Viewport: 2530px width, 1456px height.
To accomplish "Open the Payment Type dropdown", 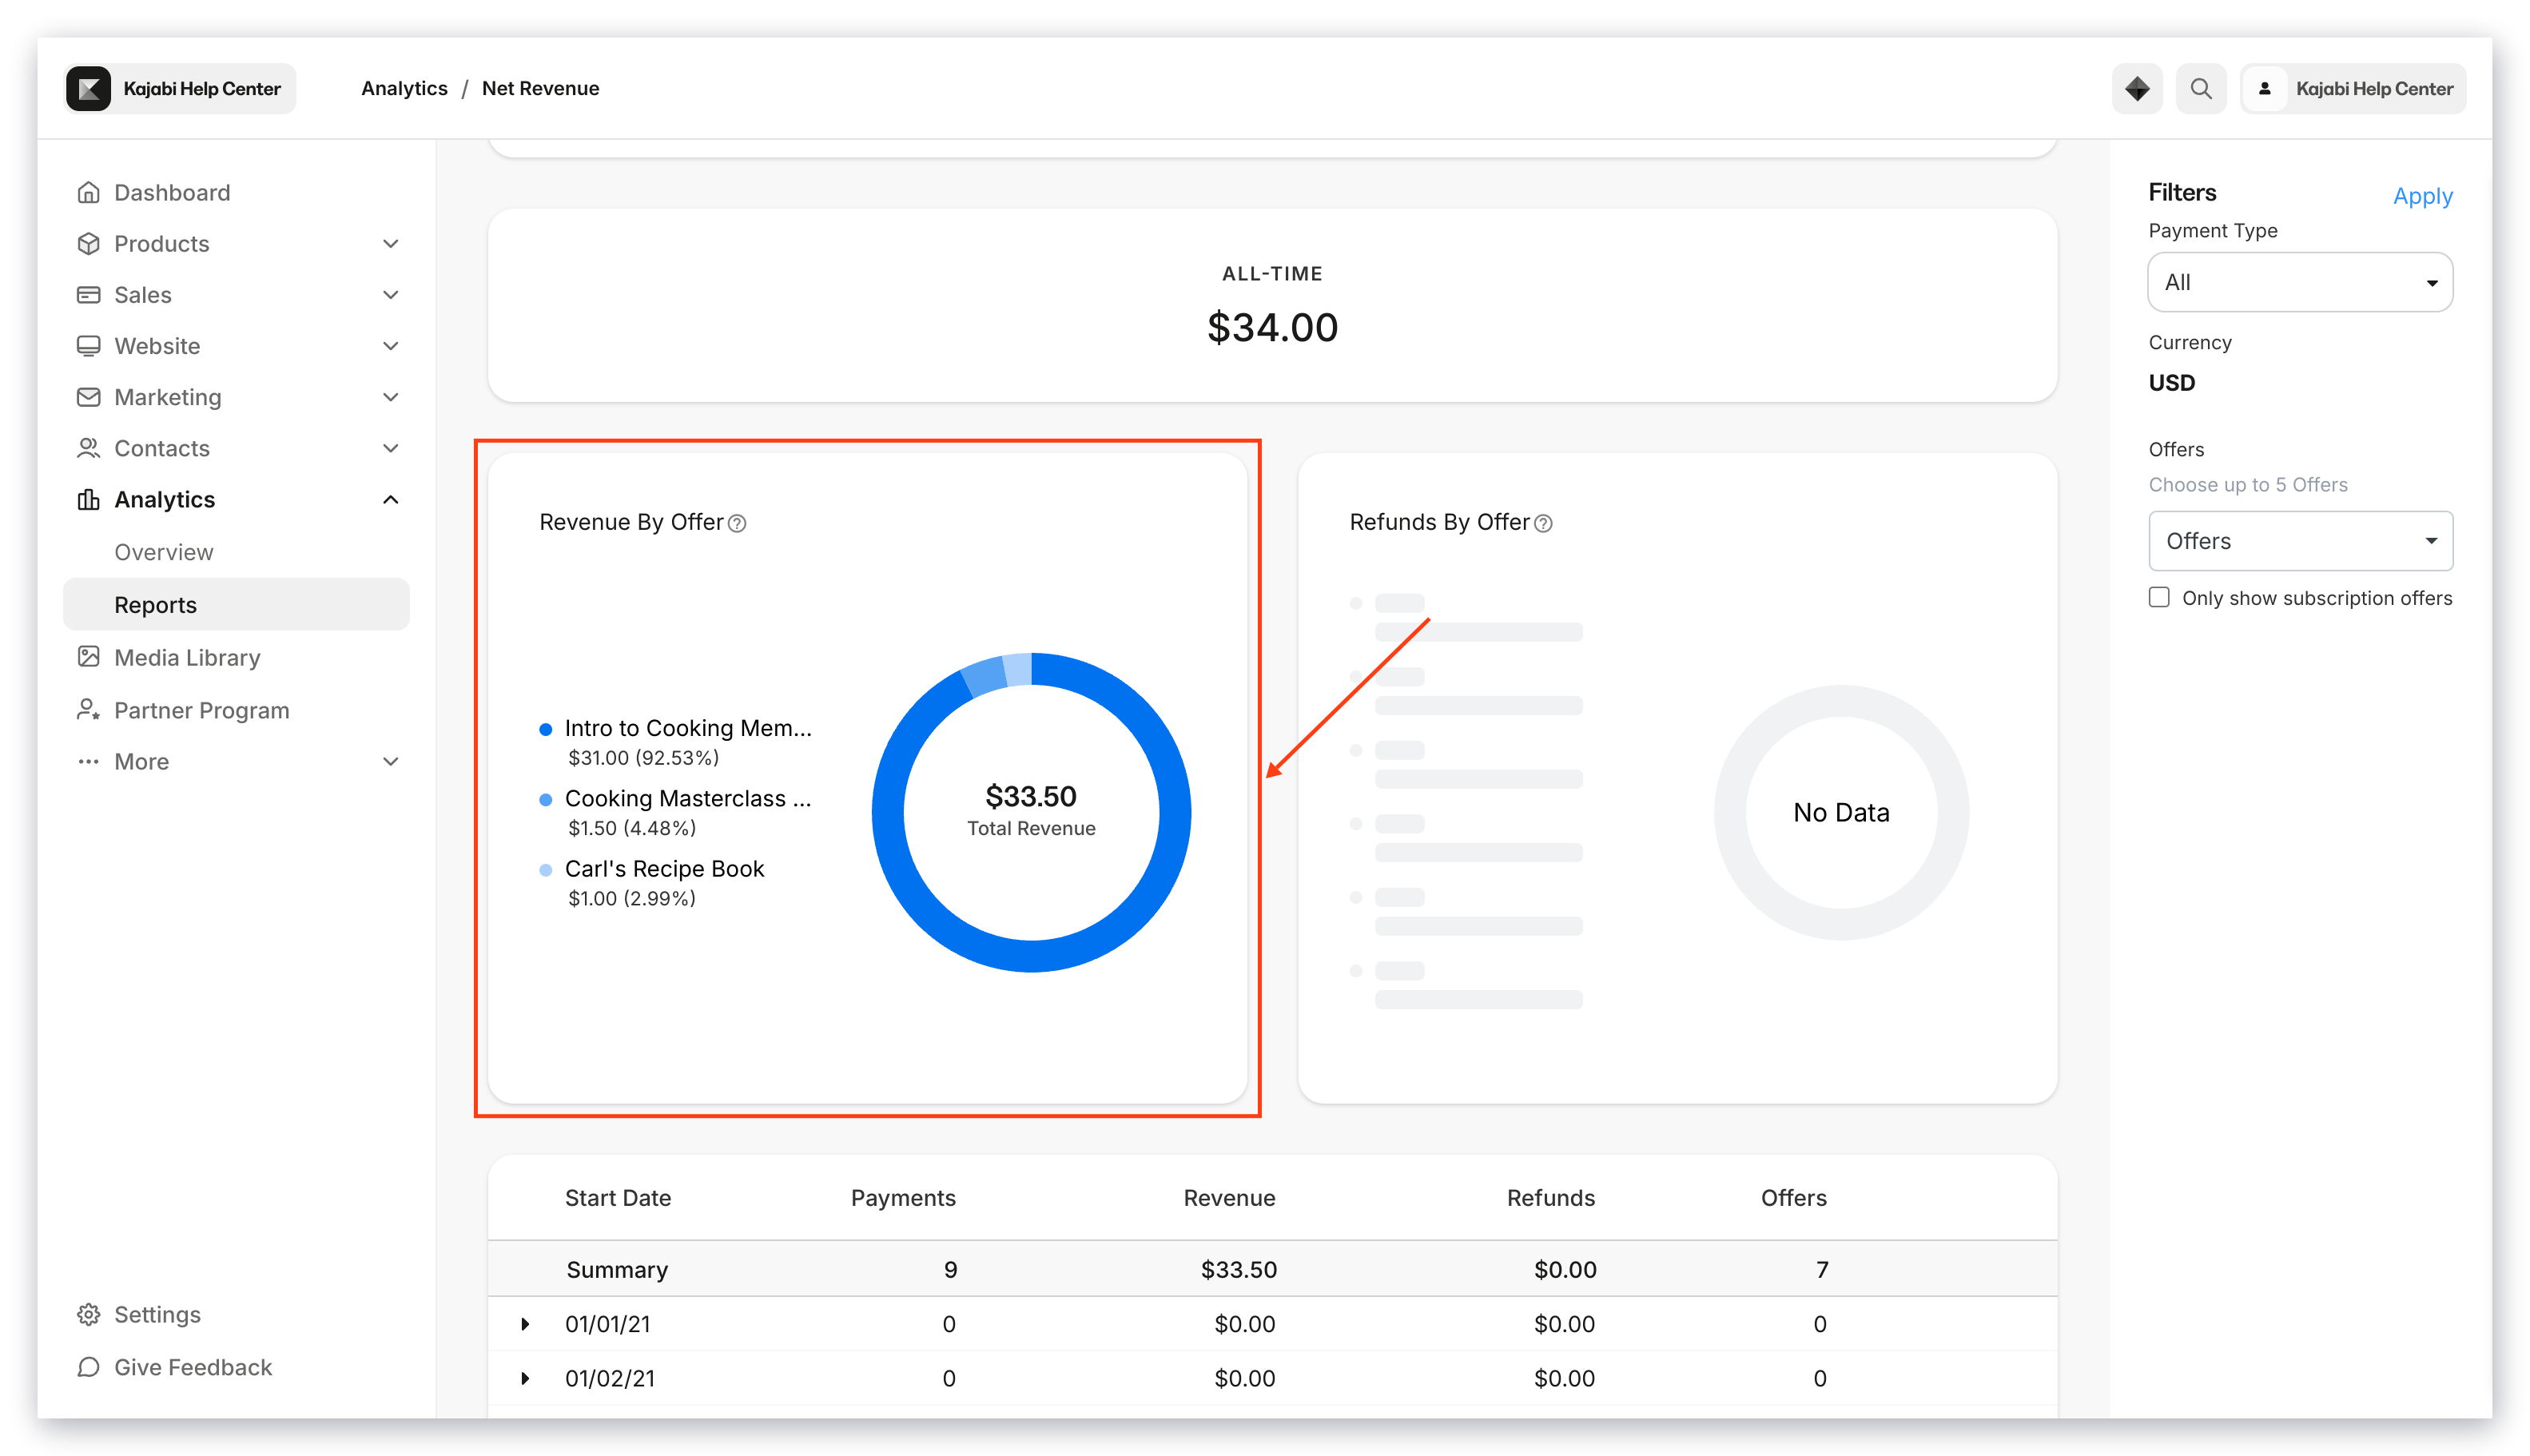I will 2299,282.
